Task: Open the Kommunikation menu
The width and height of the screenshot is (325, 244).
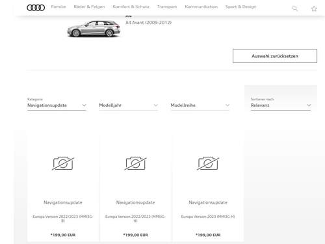Action: click(x=201, y=7)
